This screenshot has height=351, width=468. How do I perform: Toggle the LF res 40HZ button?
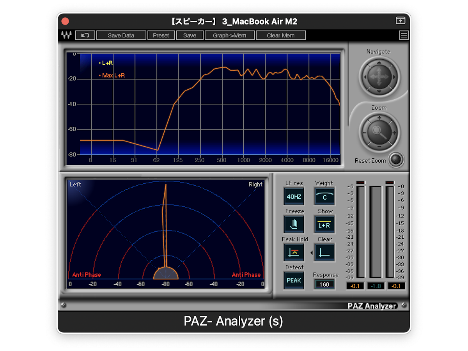pyautogui.click(x=294, y=197)
